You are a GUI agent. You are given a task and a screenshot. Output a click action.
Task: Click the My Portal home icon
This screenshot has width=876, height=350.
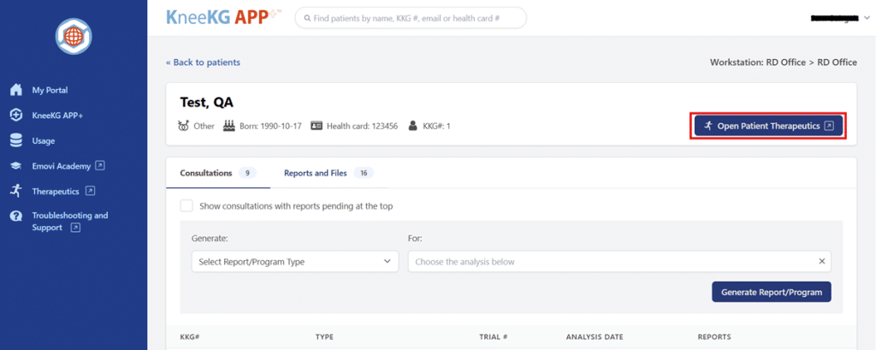click(x=16, y=90)
